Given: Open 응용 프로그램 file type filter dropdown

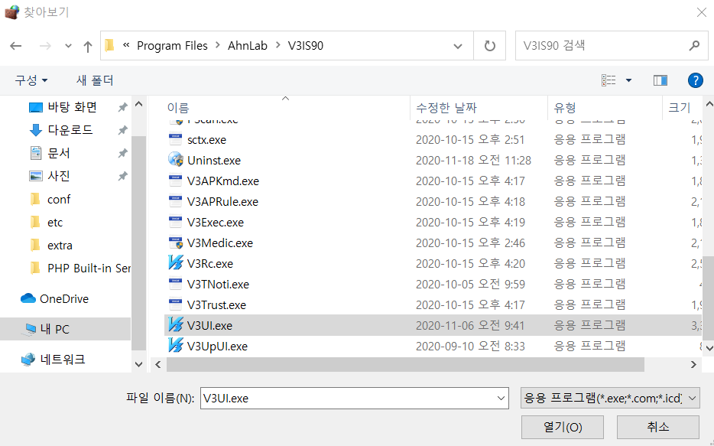Looking at the screenshot, I should (x=610, y=398).
